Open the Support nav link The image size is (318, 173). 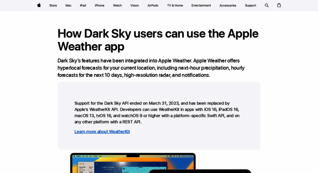pyautogui.click(x=250, y=5)
